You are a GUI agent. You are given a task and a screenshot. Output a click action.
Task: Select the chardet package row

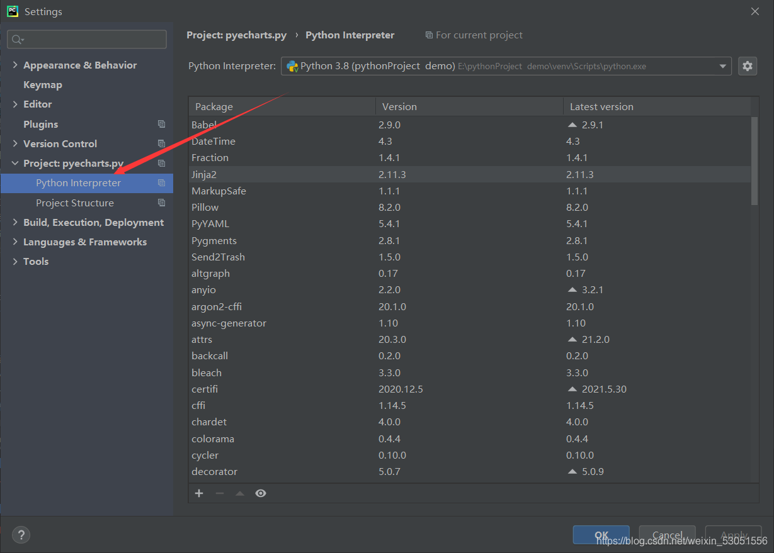[x=470, y=422]
